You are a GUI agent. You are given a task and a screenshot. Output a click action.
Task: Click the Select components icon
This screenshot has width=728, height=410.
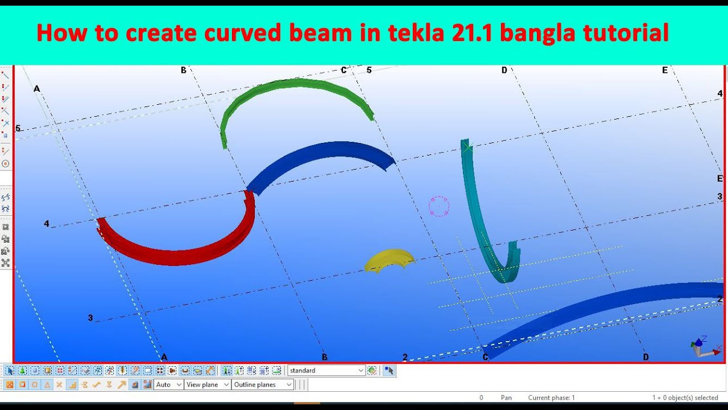pyautogui.click(x=227, y=370)
